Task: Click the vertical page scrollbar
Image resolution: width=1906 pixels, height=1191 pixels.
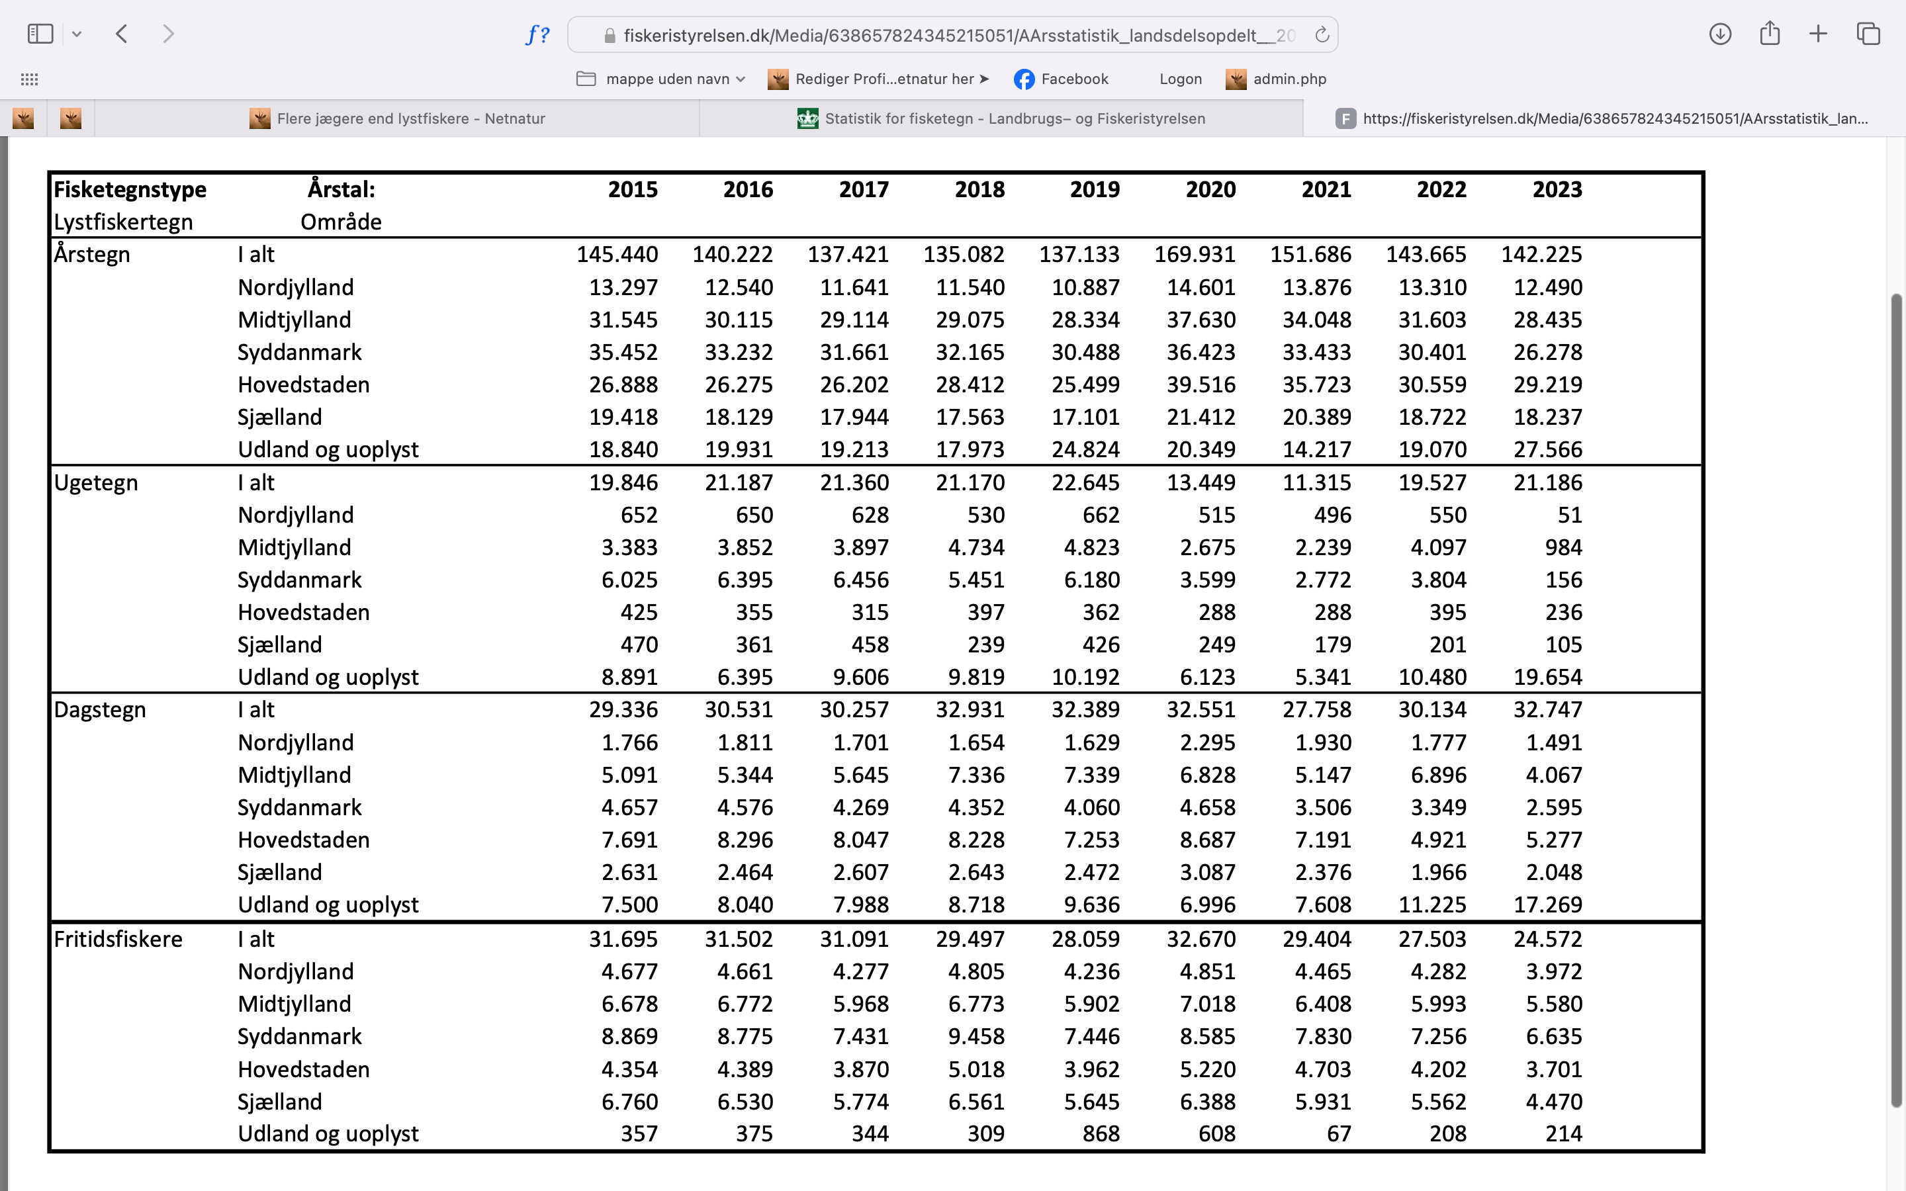Action: pos(1896,701)
